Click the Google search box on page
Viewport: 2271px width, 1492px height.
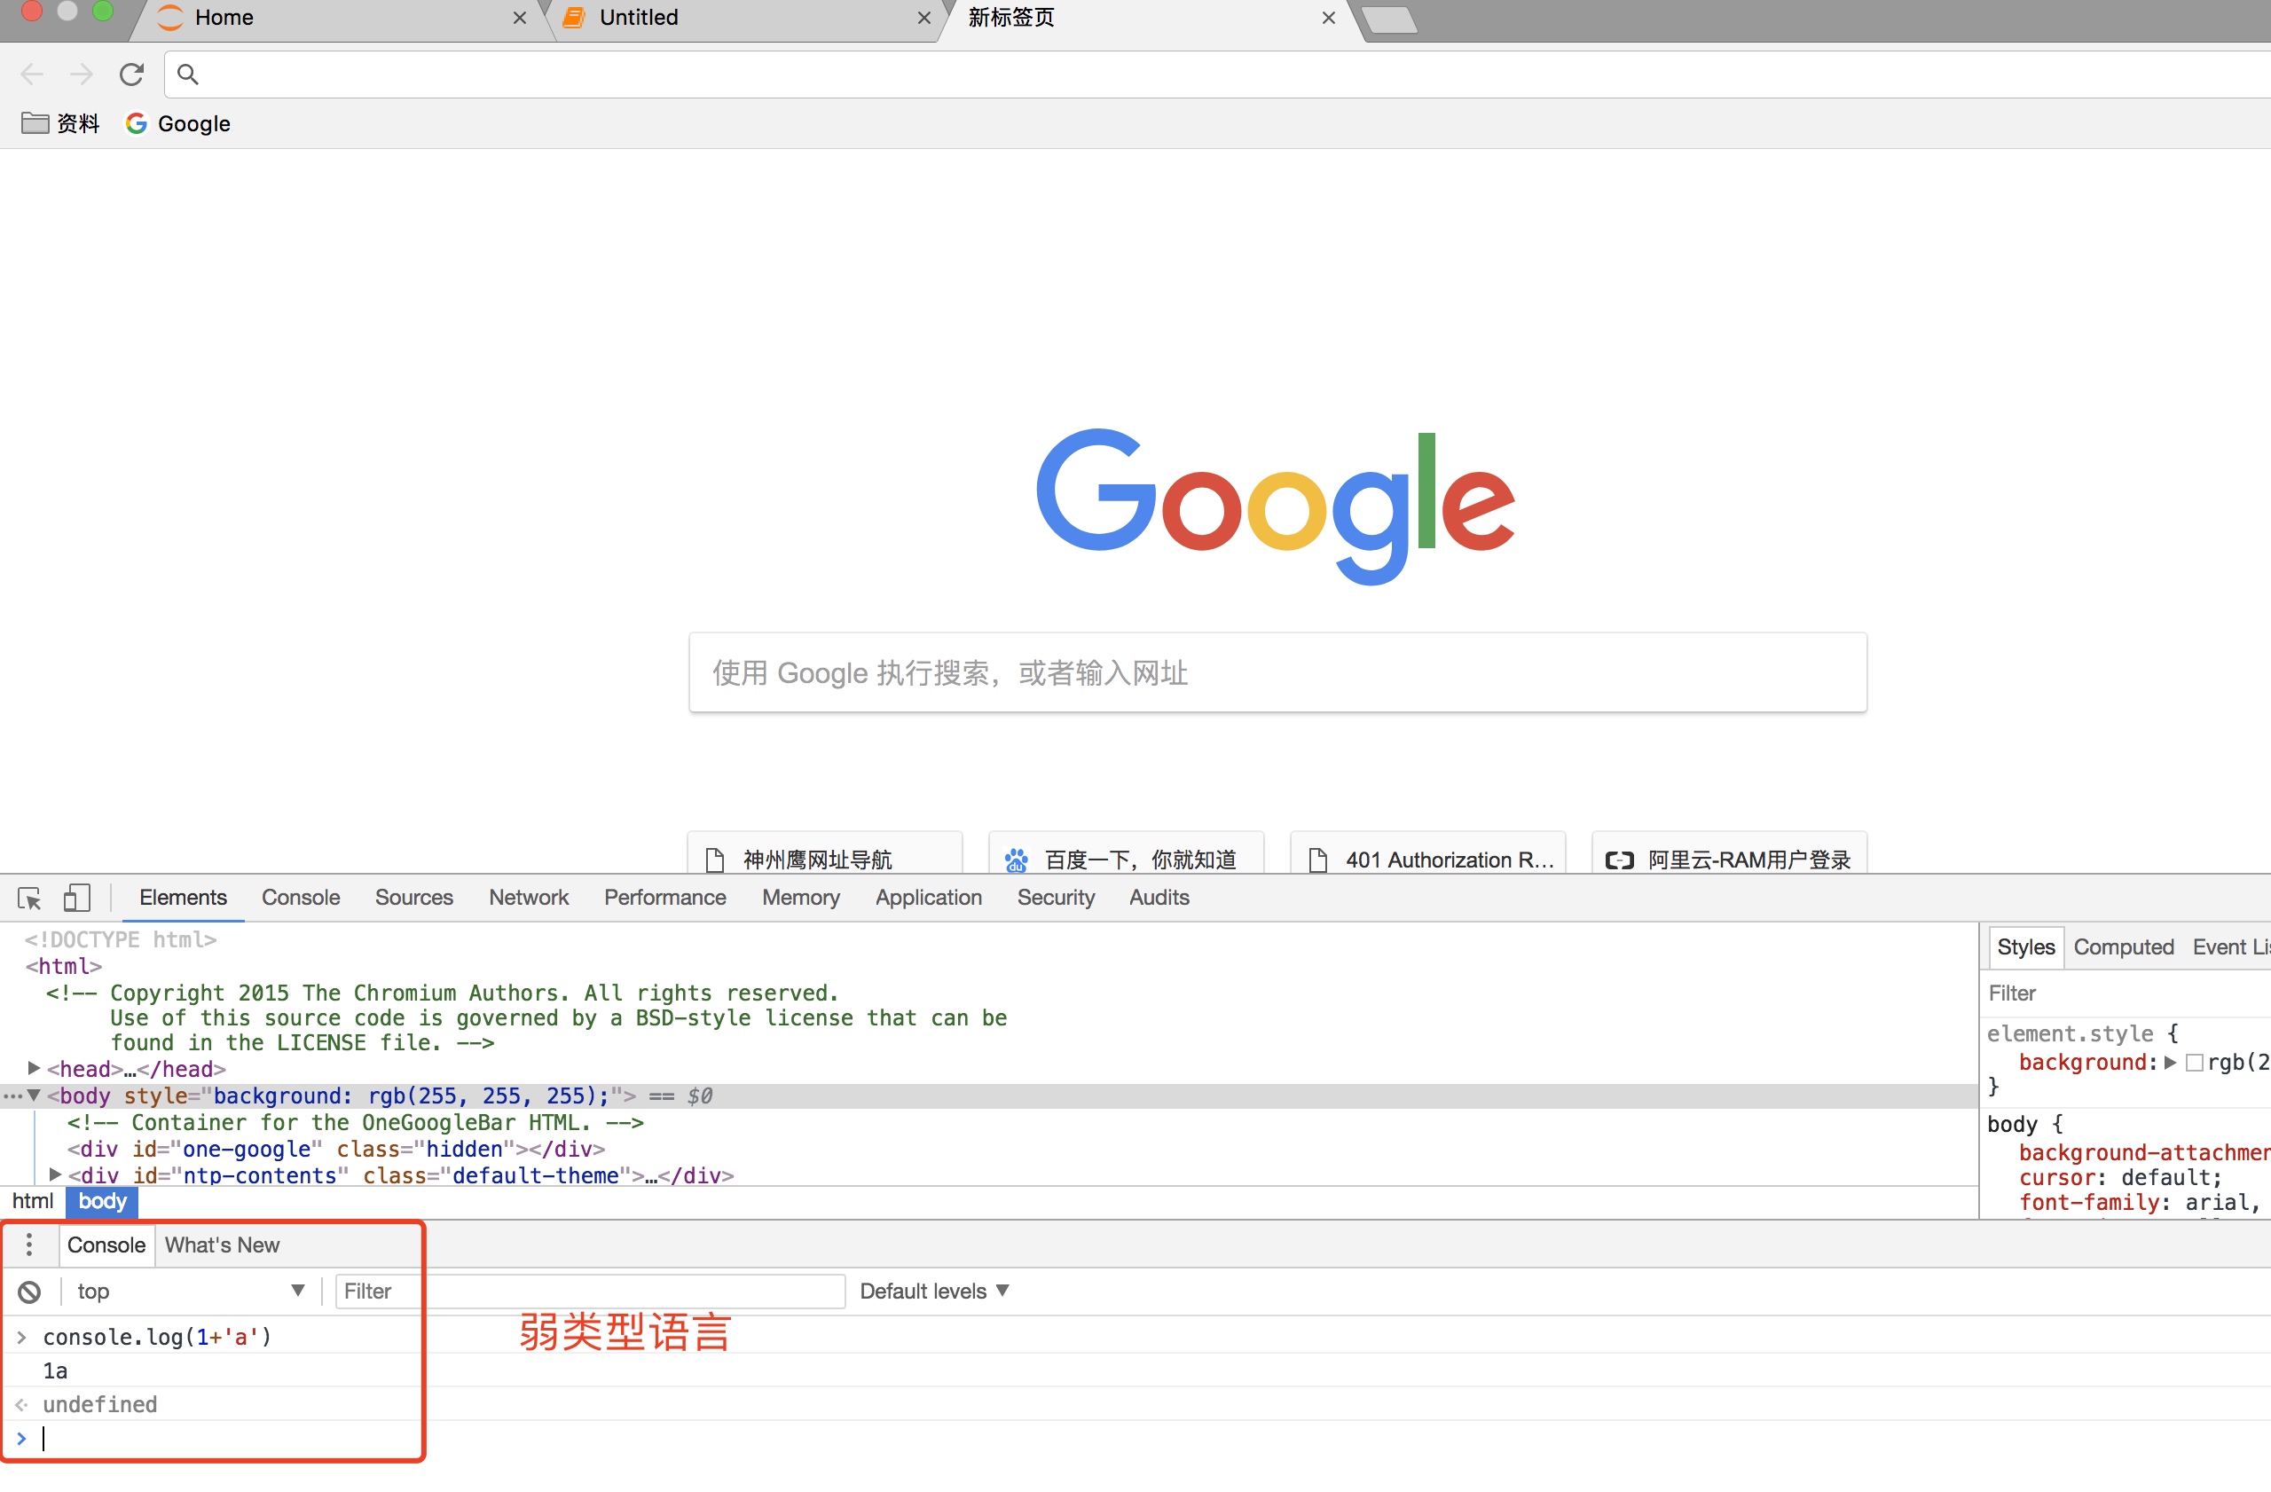point(1277,672)
